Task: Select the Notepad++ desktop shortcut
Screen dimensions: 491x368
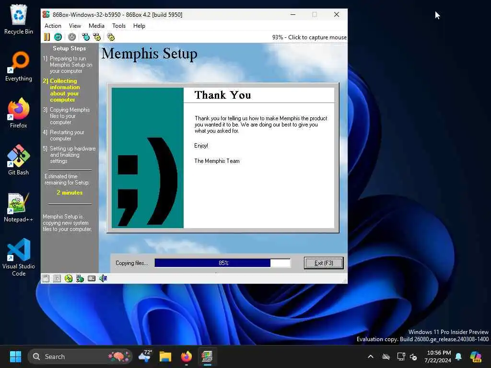Action: pos(19,207)
